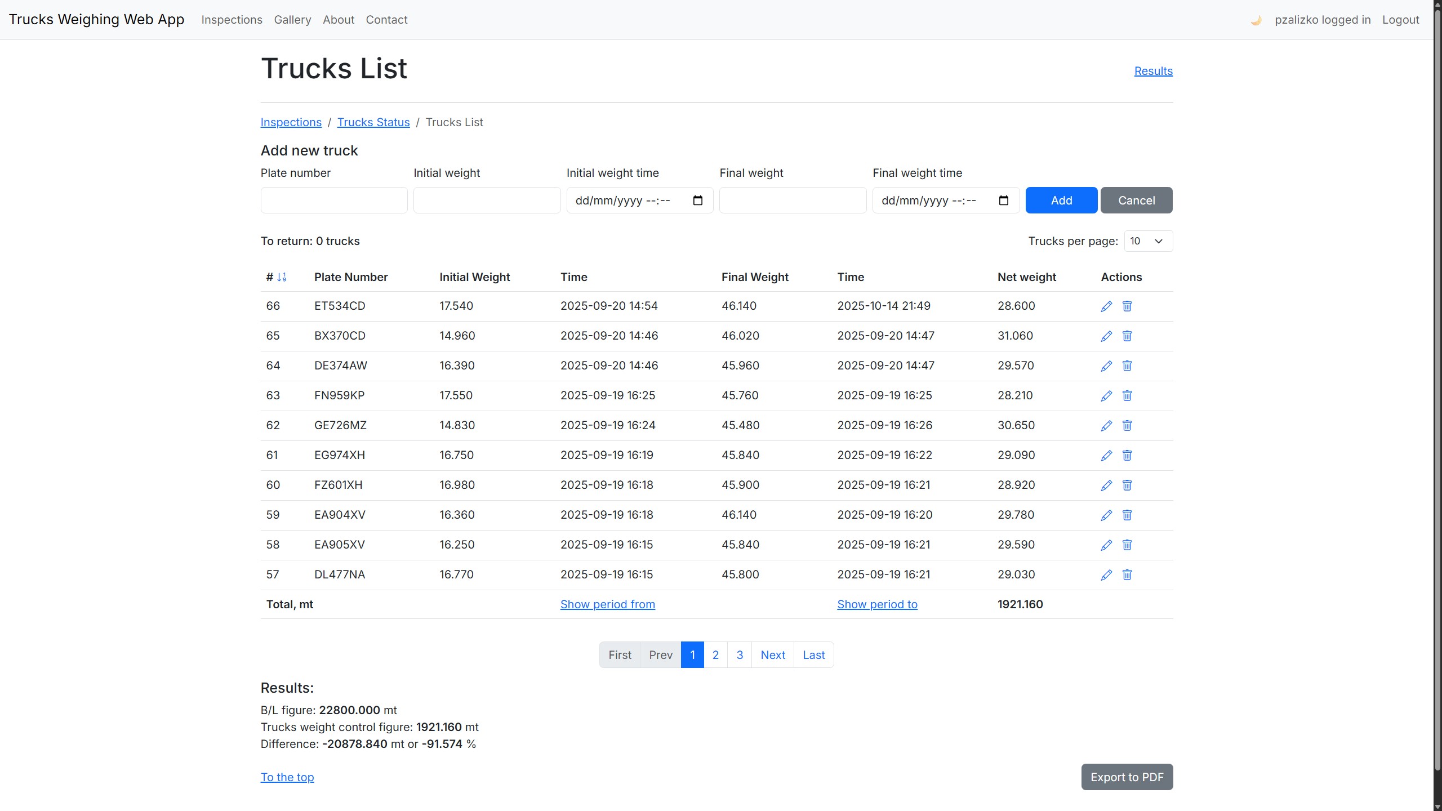
Task: Follow the Show period from link
Action: point(607,604)
